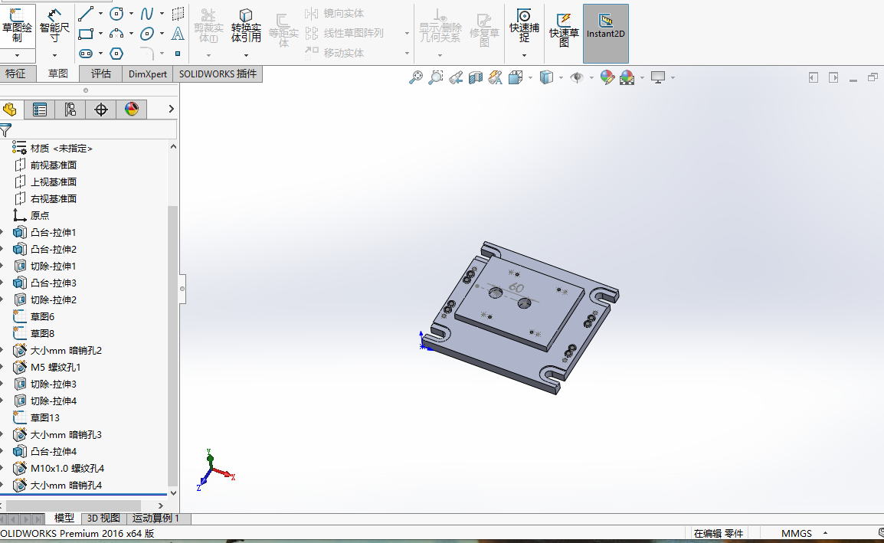Select the Centerpoint Arc tool
The width and height of the screenshot is (884, 543).
pyautogui.click(x=116, y=34)
